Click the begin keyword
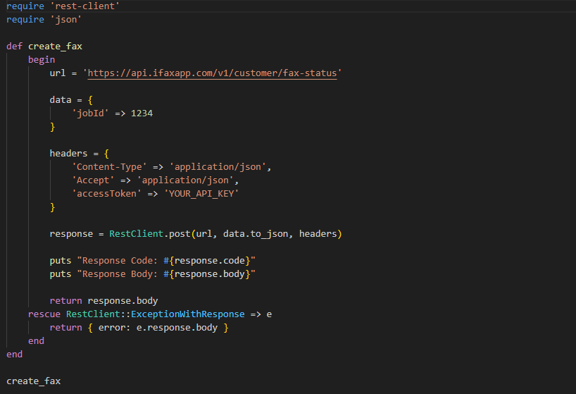576x394 pixels. point(42,59)
